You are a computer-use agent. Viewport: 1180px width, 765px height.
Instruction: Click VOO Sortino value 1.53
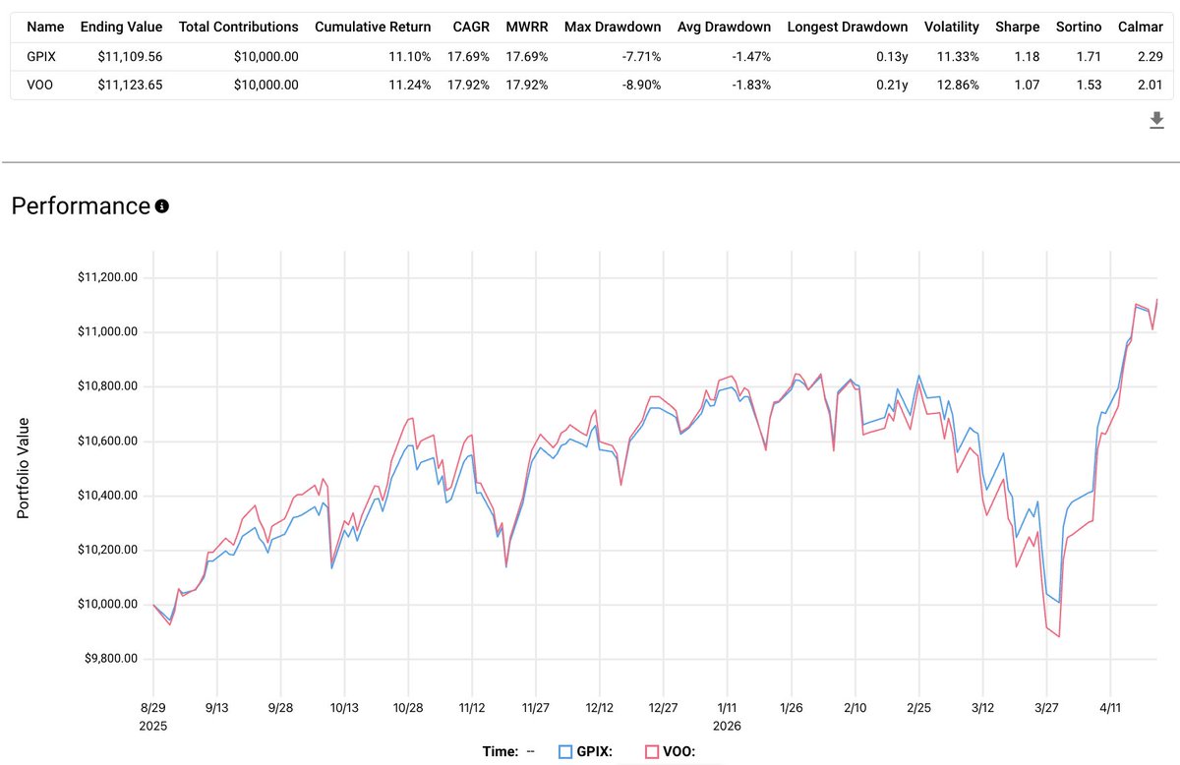1089,85
